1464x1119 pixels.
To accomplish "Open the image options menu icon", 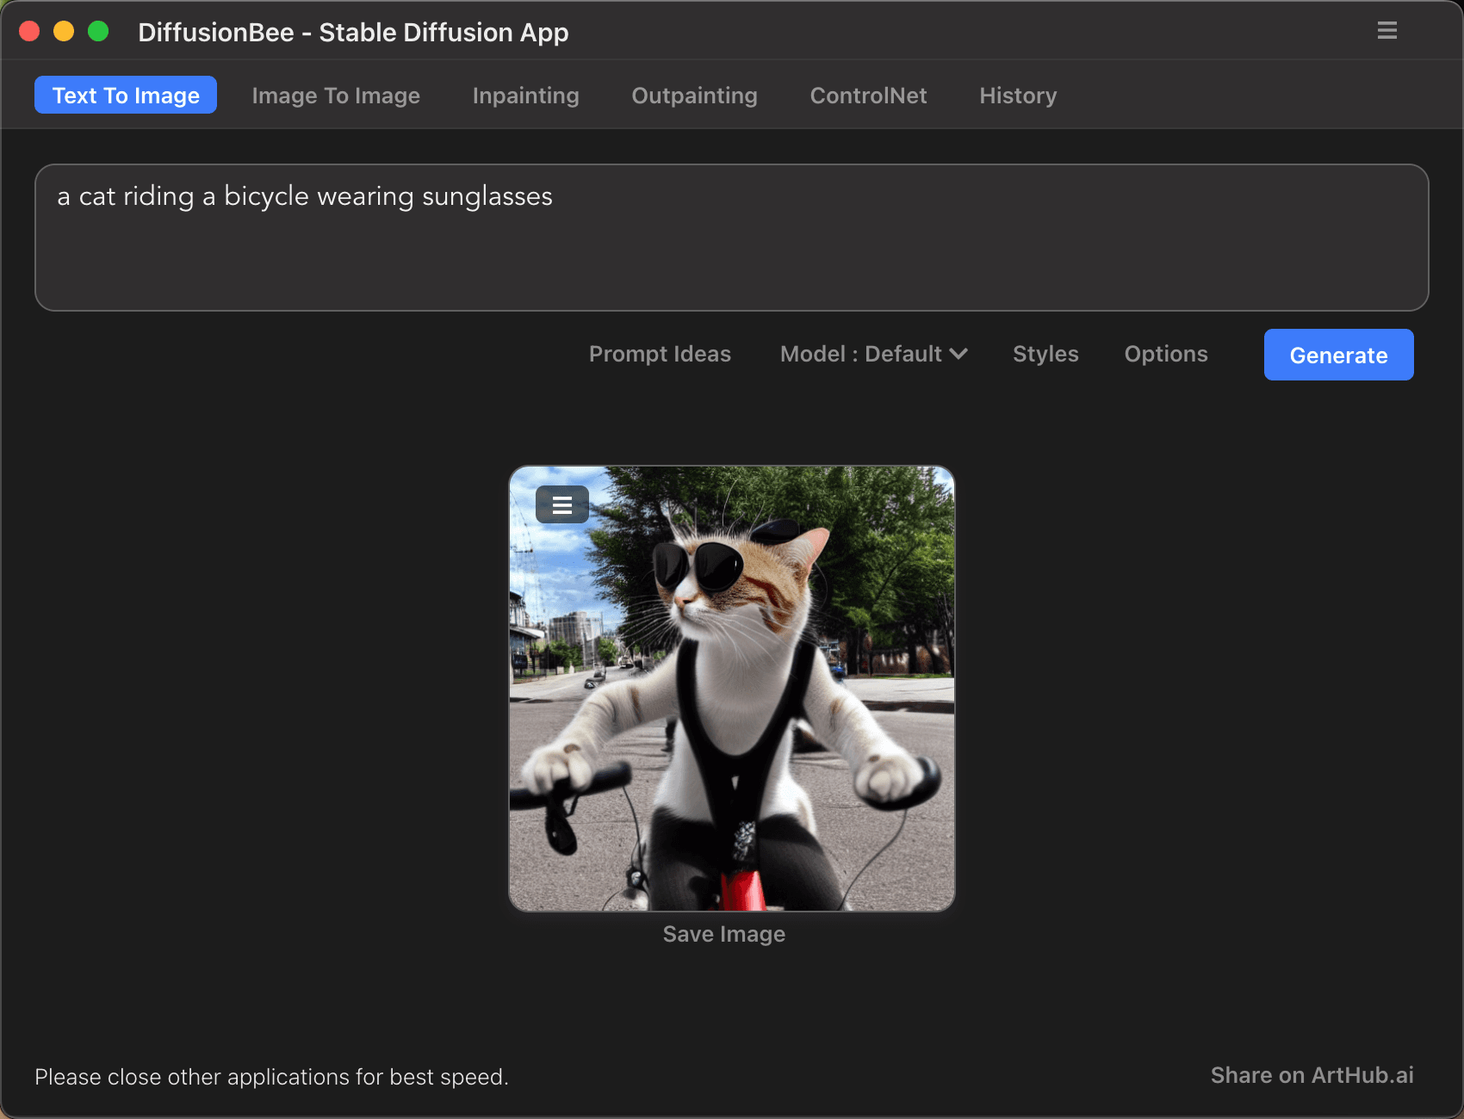I will (561, 505).
